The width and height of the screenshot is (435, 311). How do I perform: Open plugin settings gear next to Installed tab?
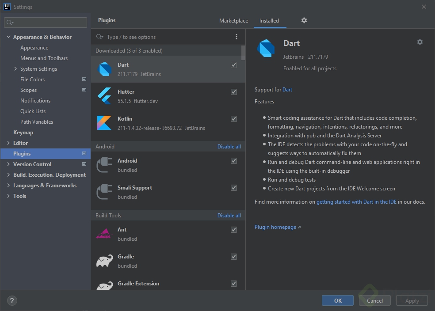click(304, 20)
